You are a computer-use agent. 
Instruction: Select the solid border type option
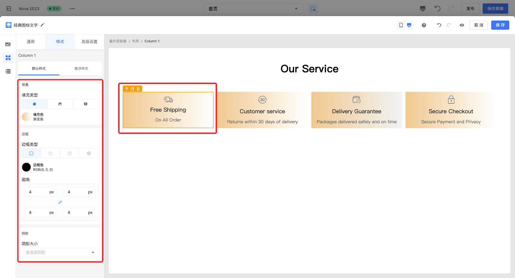point(31,153)
